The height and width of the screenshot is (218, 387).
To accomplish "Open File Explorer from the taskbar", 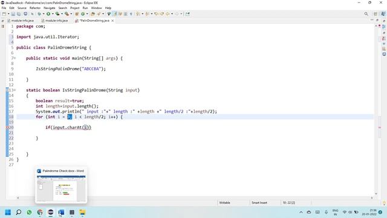I will pyautogui.click(x=82, y=213).
